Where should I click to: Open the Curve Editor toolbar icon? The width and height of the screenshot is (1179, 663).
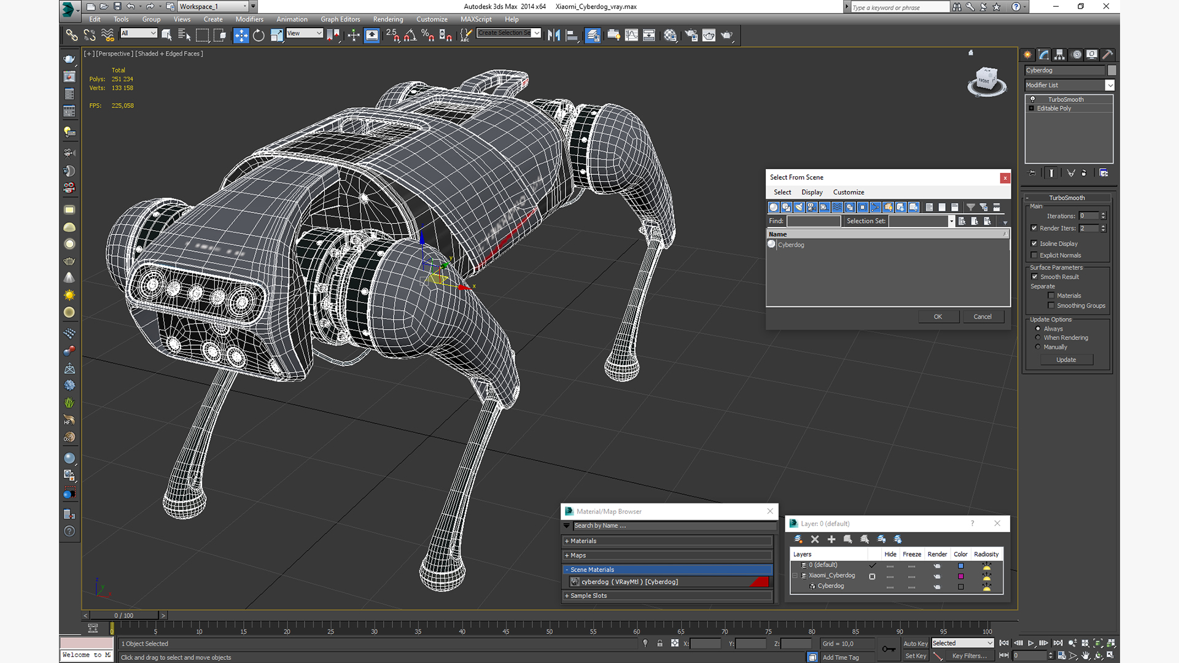631,35
